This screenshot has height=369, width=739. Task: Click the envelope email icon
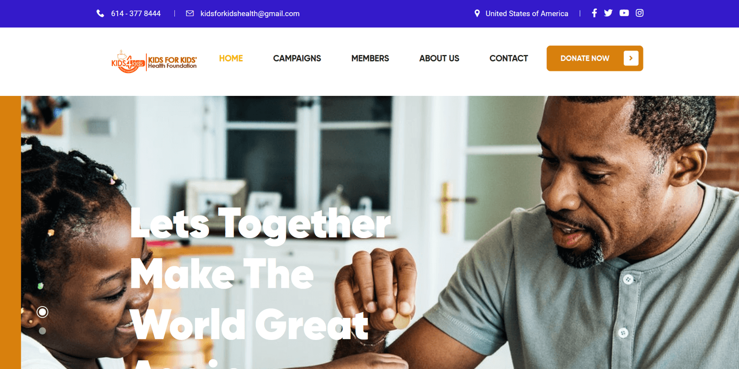[190, 14]
